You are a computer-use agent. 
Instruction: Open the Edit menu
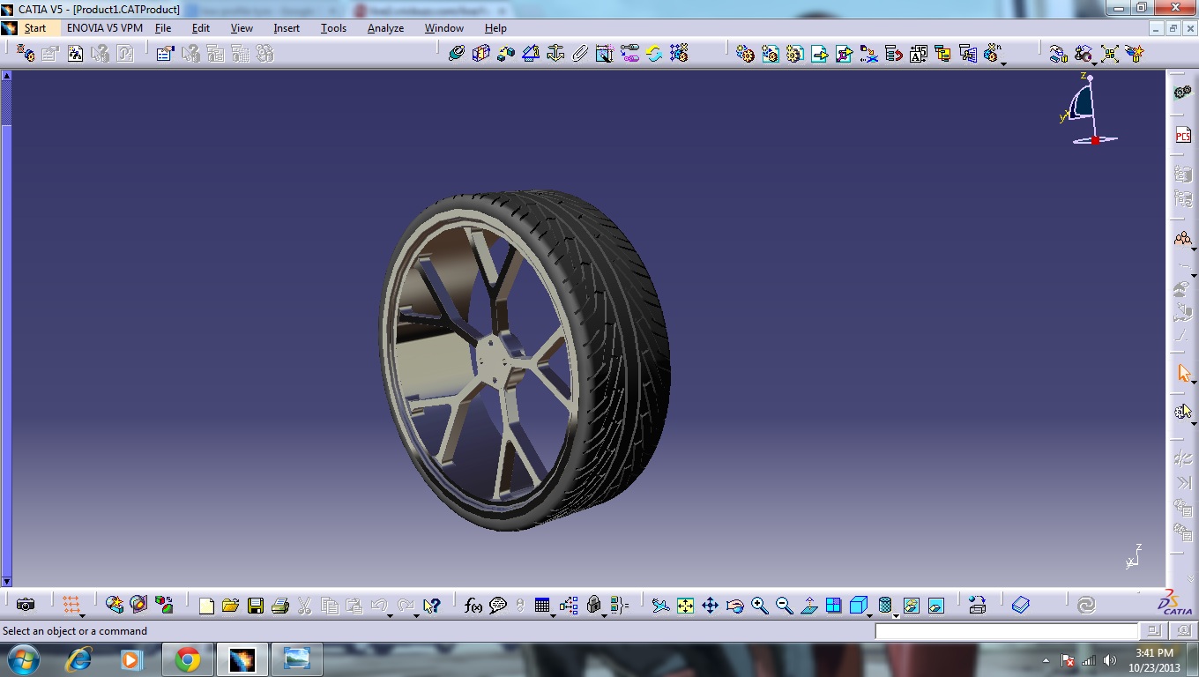click(201, 28)
